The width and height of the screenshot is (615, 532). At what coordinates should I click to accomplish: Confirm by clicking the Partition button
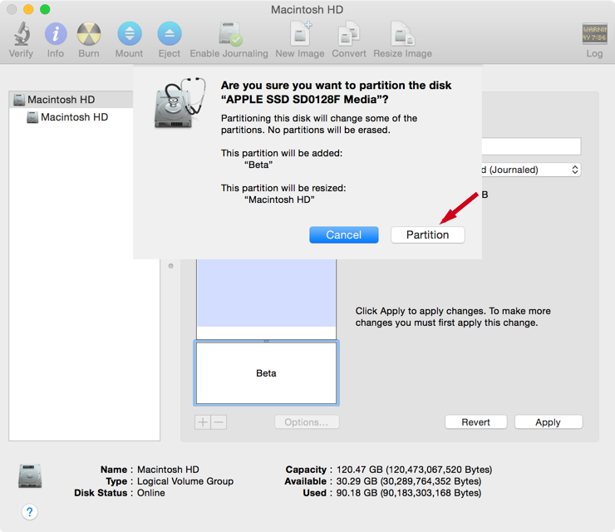pos(427,234)
